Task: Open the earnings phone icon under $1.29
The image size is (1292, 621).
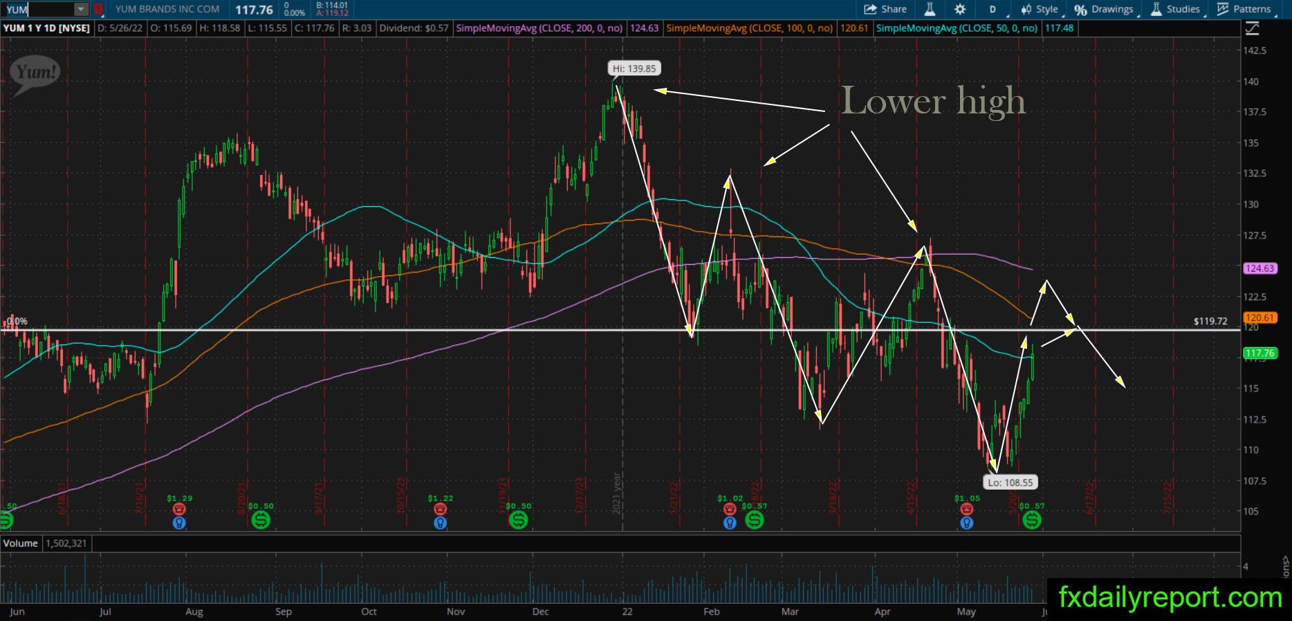Action: (x=179, y=510)
